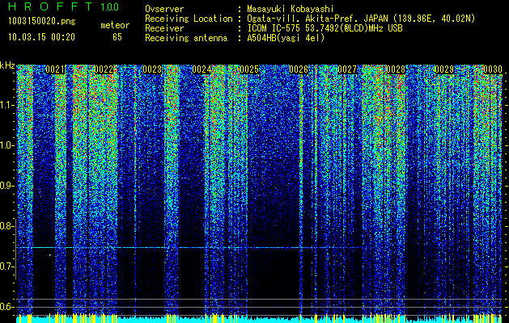Click the meteor count value 65
509x323 pixels.
coord(117,37)
